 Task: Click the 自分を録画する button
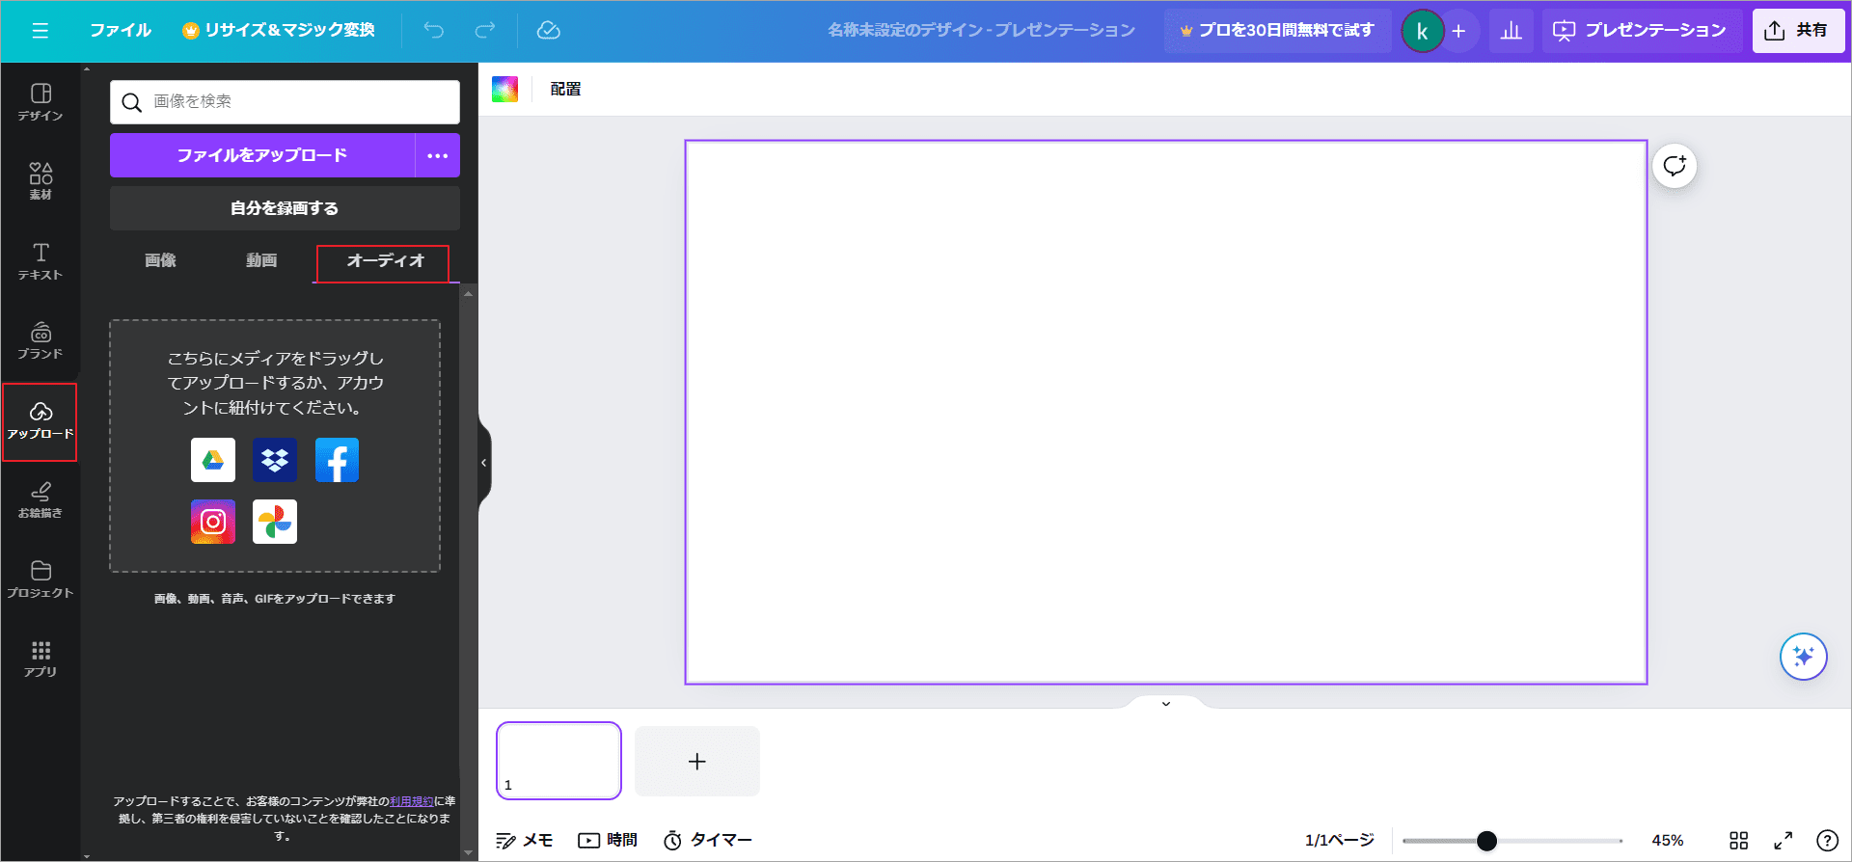point(285,208)
